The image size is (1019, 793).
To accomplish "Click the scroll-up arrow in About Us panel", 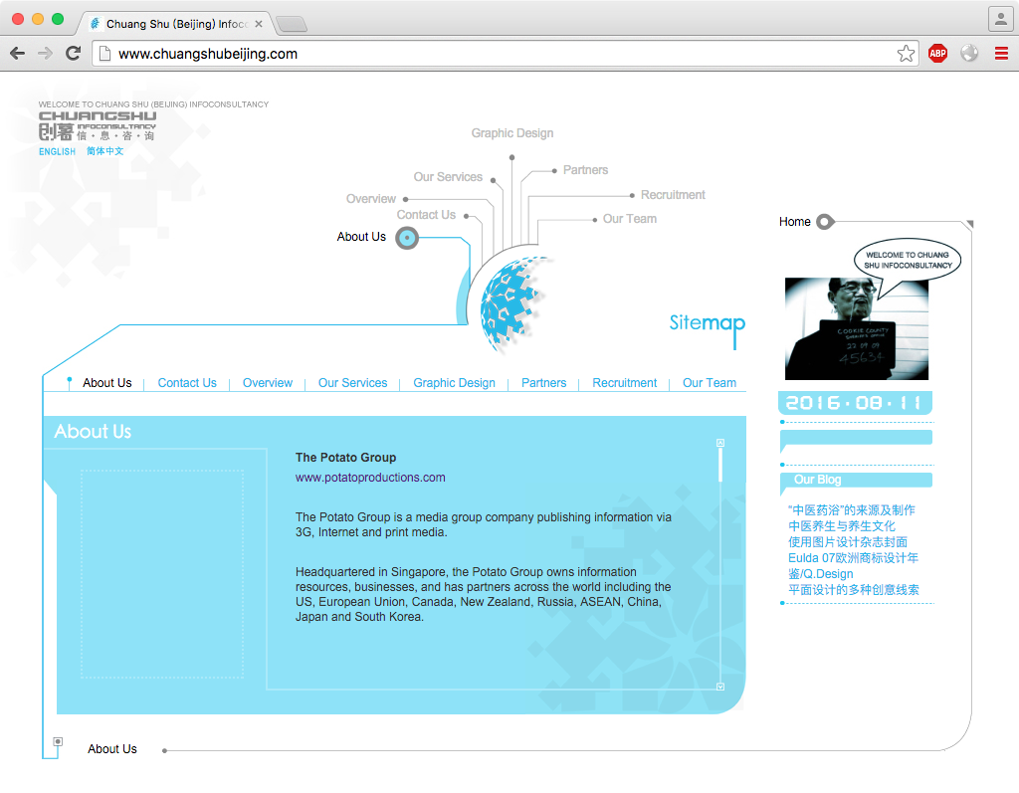I will (720, 444).
